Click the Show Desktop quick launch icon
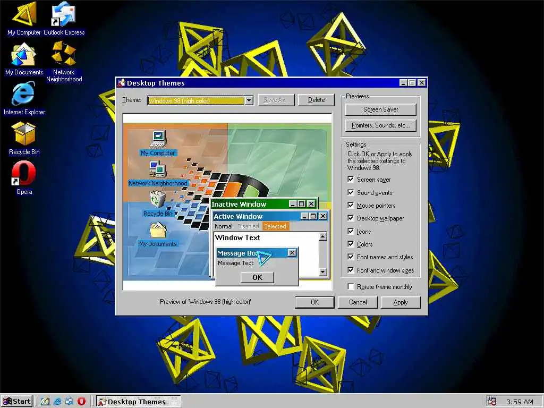 [x=45, y=402]
